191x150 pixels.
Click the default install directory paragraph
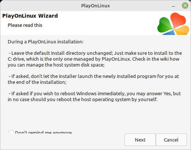tap(95, 59)
